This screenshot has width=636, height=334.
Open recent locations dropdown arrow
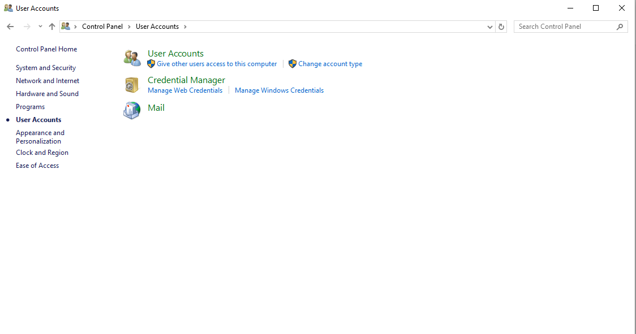40,27
